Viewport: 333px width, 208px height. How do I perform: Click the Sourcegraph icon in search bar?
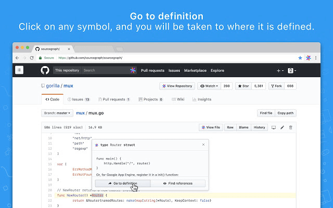click(x=133, y=70)
